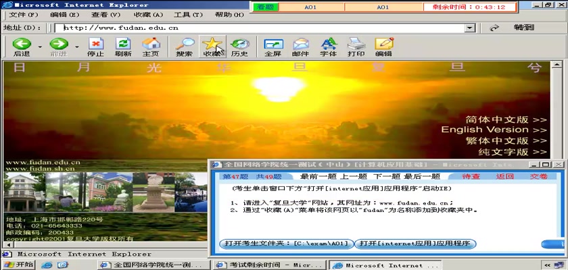Viewport: 568px width, 270px height.
Task: Open the 查看(V) menu
Action: (105, 15)
